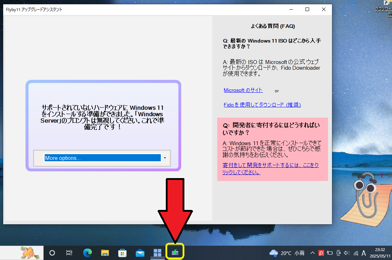Click the battery power tray icon
392x260 pixels.
[x=330, y=253]
